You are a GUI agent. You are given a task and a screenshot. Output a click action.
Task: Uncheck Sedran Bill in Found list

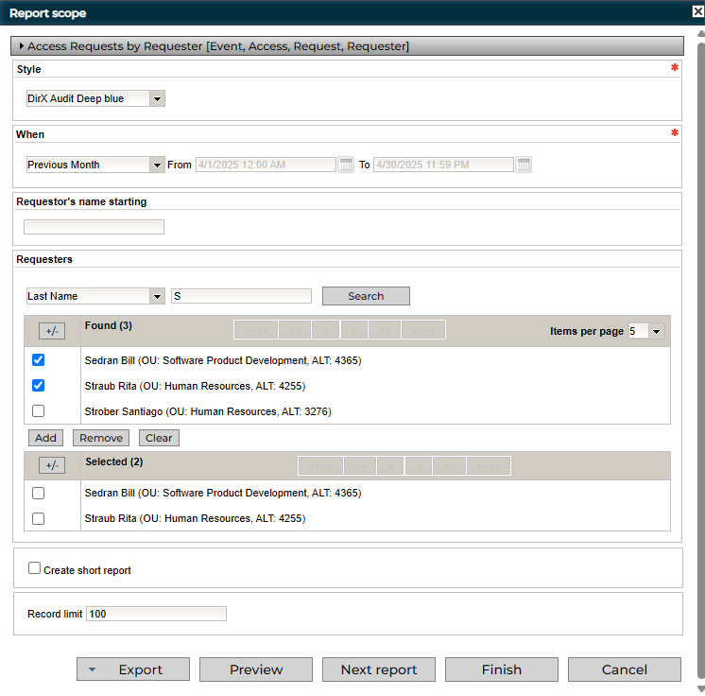[38, 360]
